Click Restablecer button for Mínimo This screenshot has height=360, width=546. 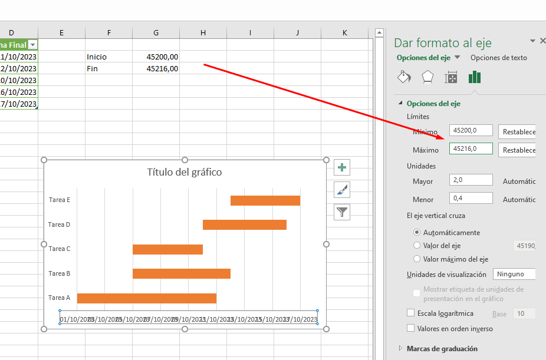[518, 131]
